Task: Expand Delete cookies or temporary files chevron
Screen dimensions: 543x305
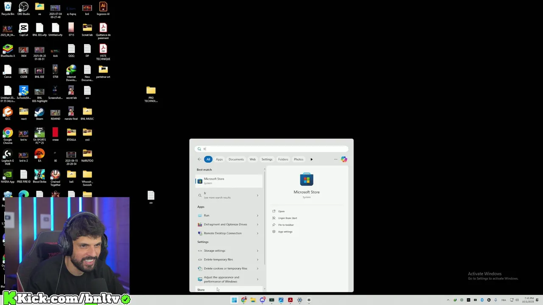Action: [x=258, y=268]
